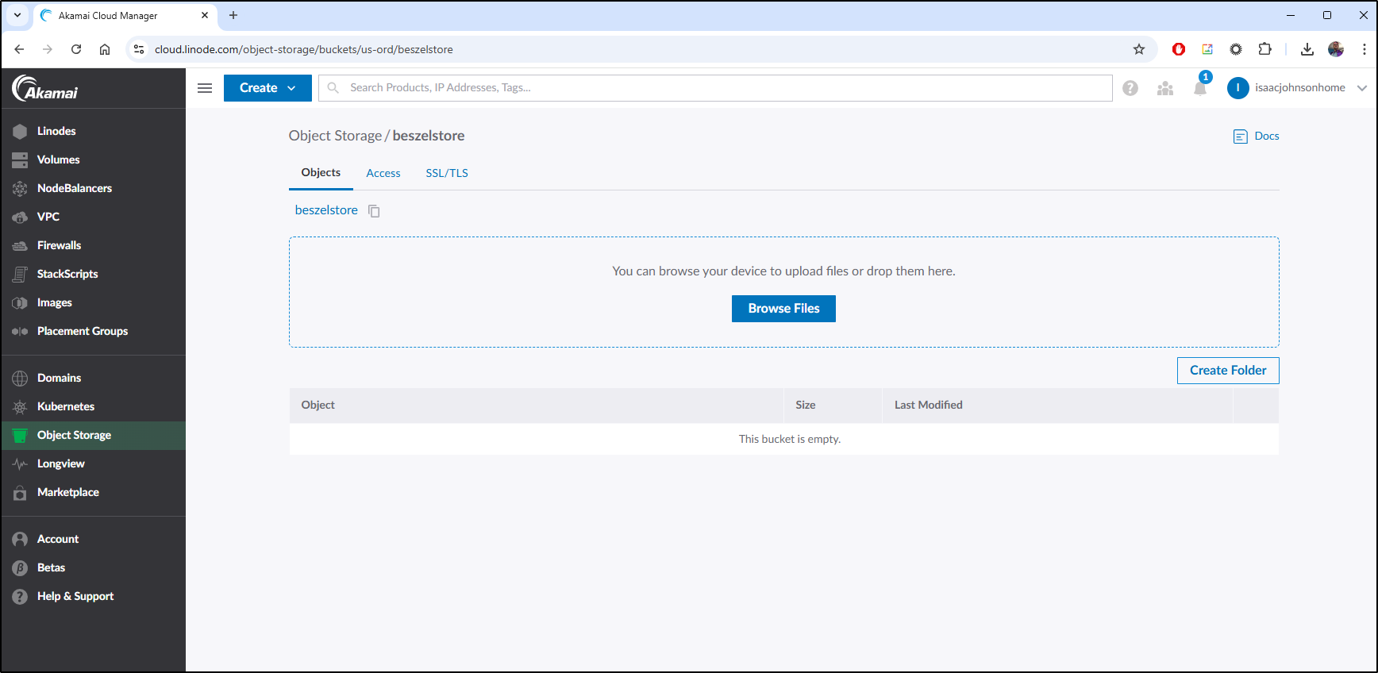Click the user avatar circle
The image size is (1378, 673).
(1238, 88)
